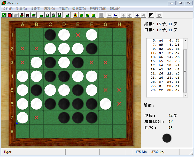Click the '175 Mn' status bar value
This screenshot has width=194, height=157.
pyautogui.click(x=141, y=152)
